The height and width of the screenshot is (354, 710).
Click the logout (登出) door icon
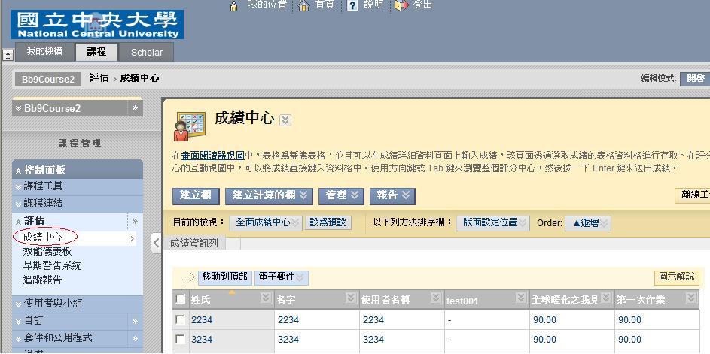pos(401,5)
